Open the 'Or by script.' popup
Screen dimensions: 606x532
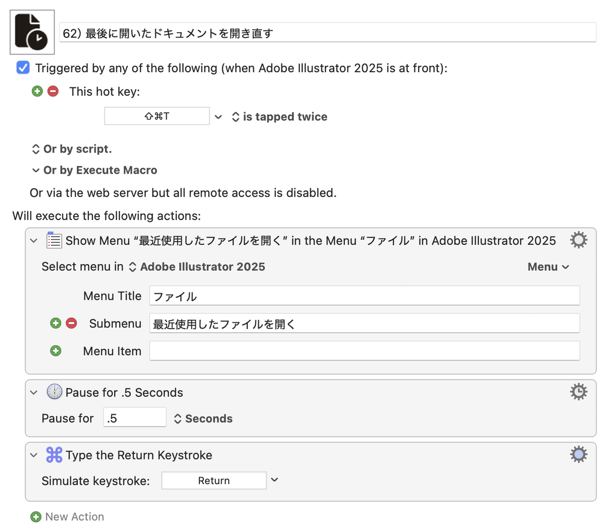point(72,149)
